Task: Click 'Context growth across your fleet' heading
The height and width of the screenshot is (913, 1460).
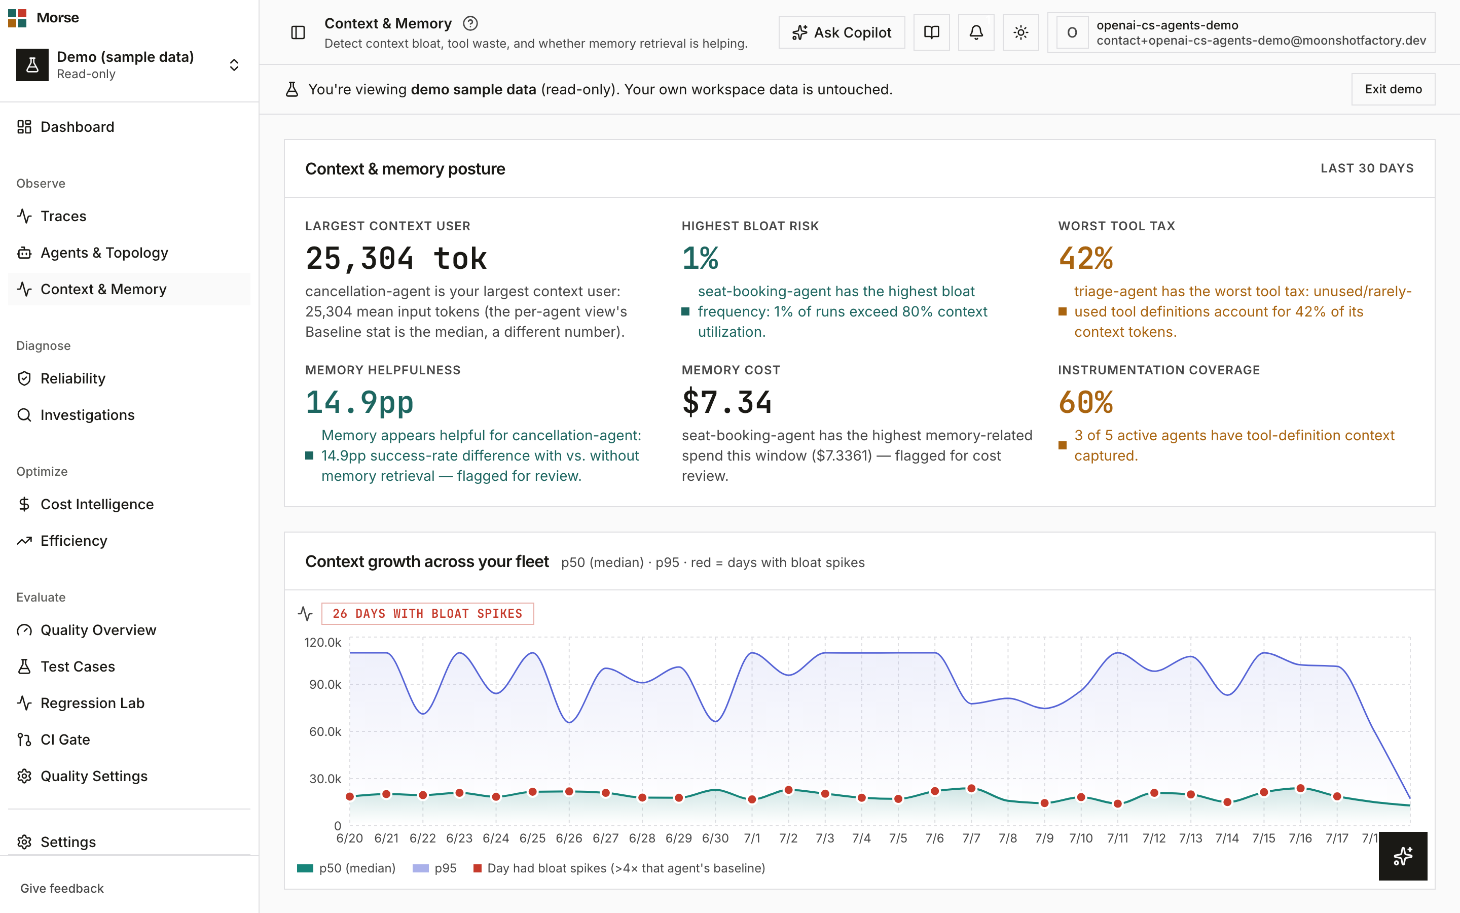Action: coord(427,562)
